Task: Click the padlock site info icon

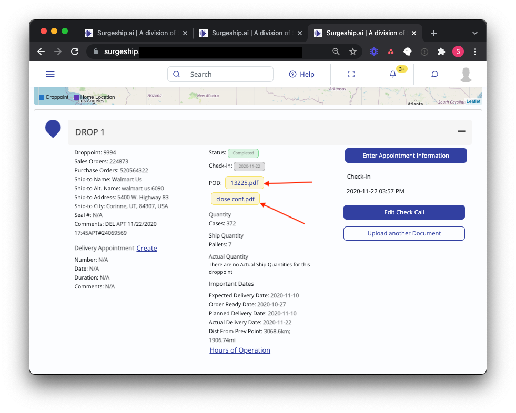Action: pyautogui.click(x=96, y=51)
